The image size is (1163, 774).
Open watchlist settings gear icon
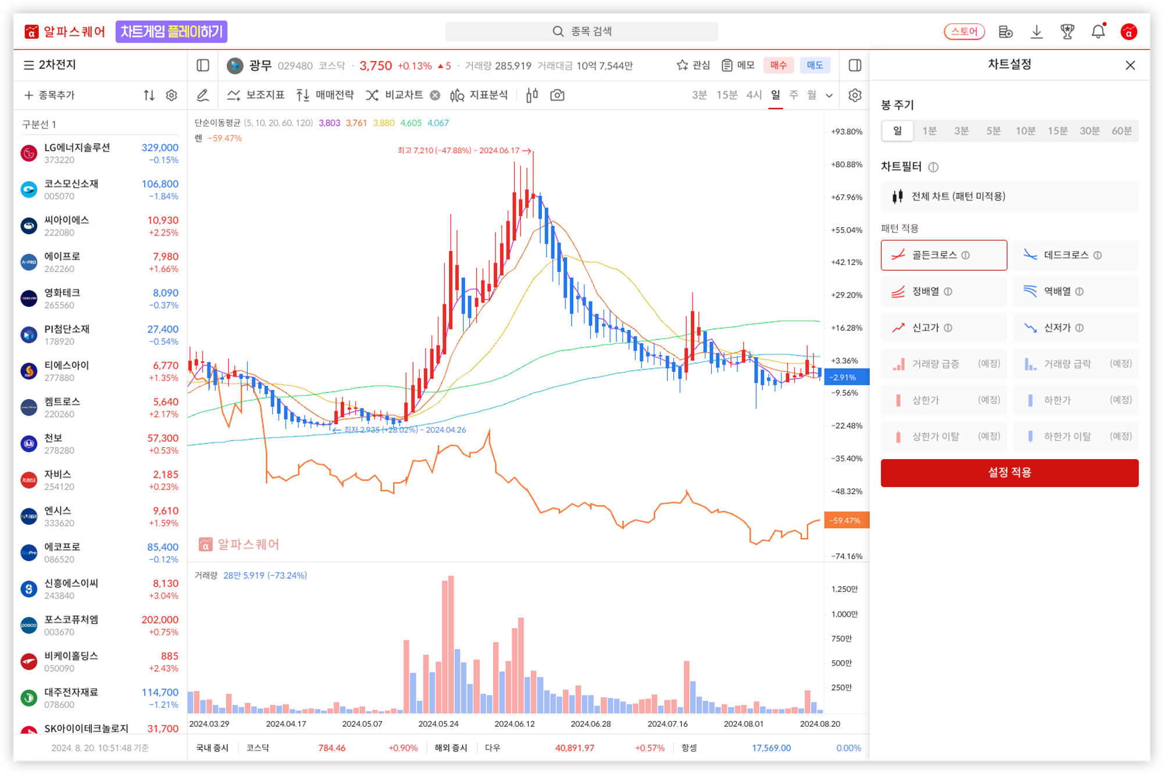tap(171, 95)
